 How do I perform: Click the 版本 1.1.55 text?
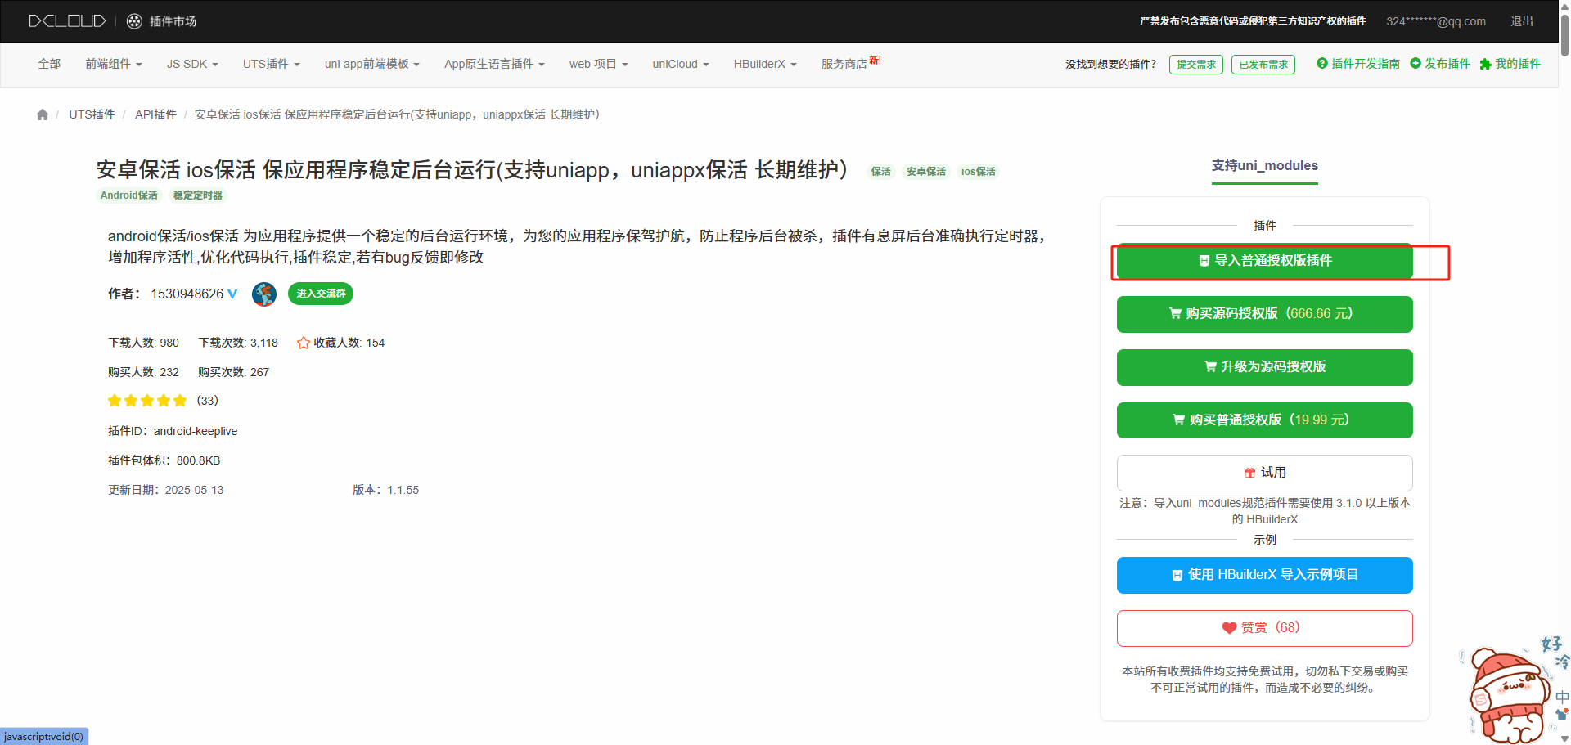coord(386,490)
